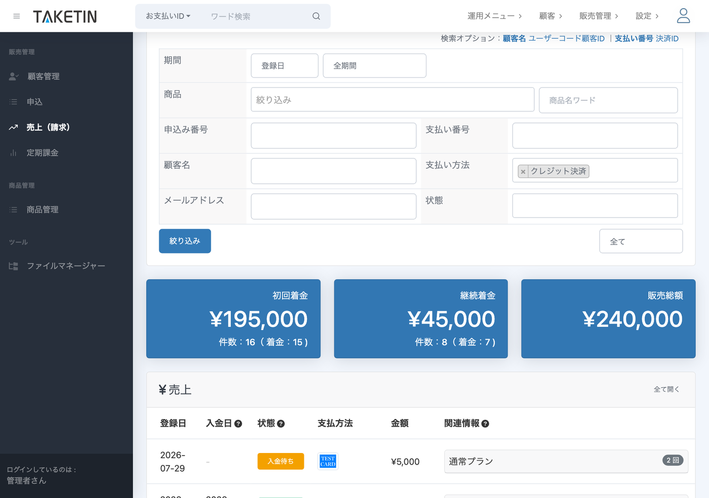Click the help icon beside 入金日
Viewport: 709px width, 498px height.
[x=238, y=424]
